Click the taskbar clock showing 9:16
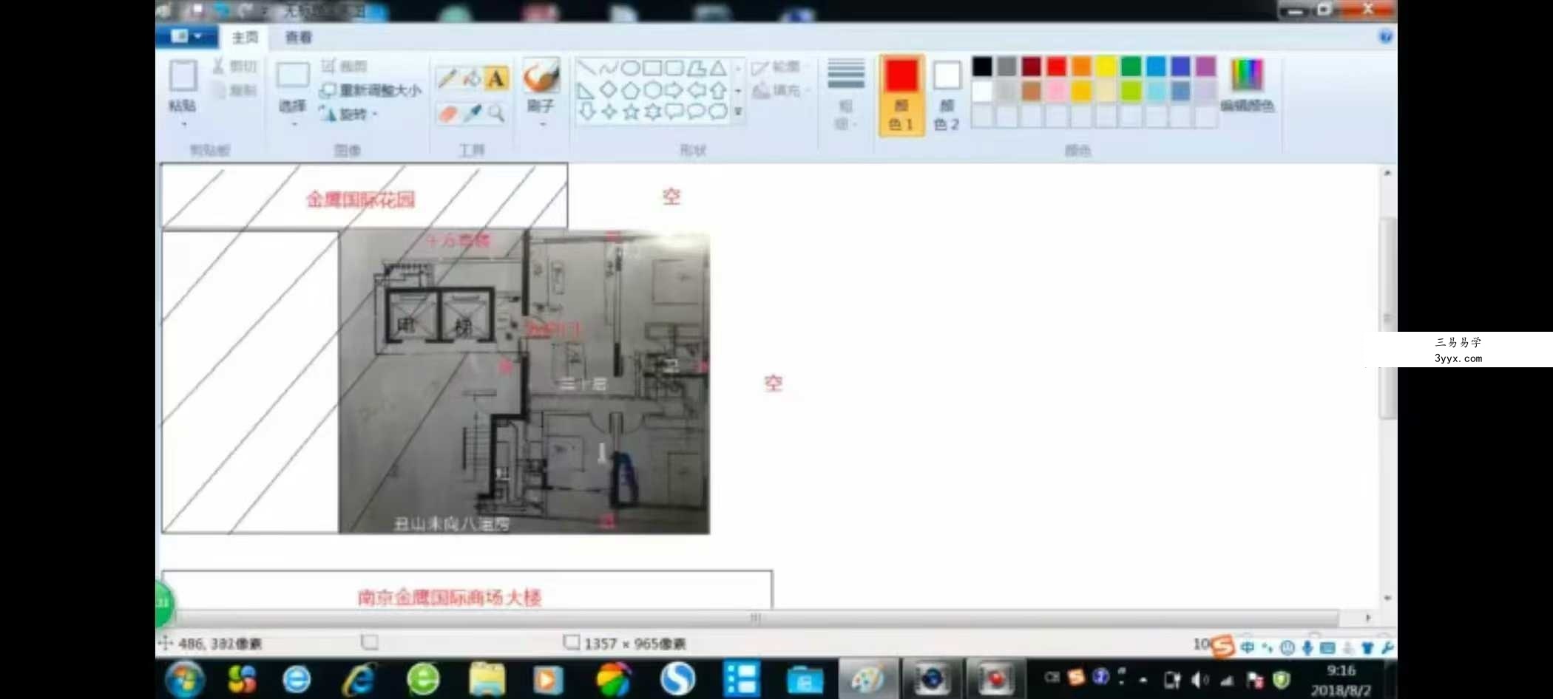1553x699 pixels. pos(1341,671)
